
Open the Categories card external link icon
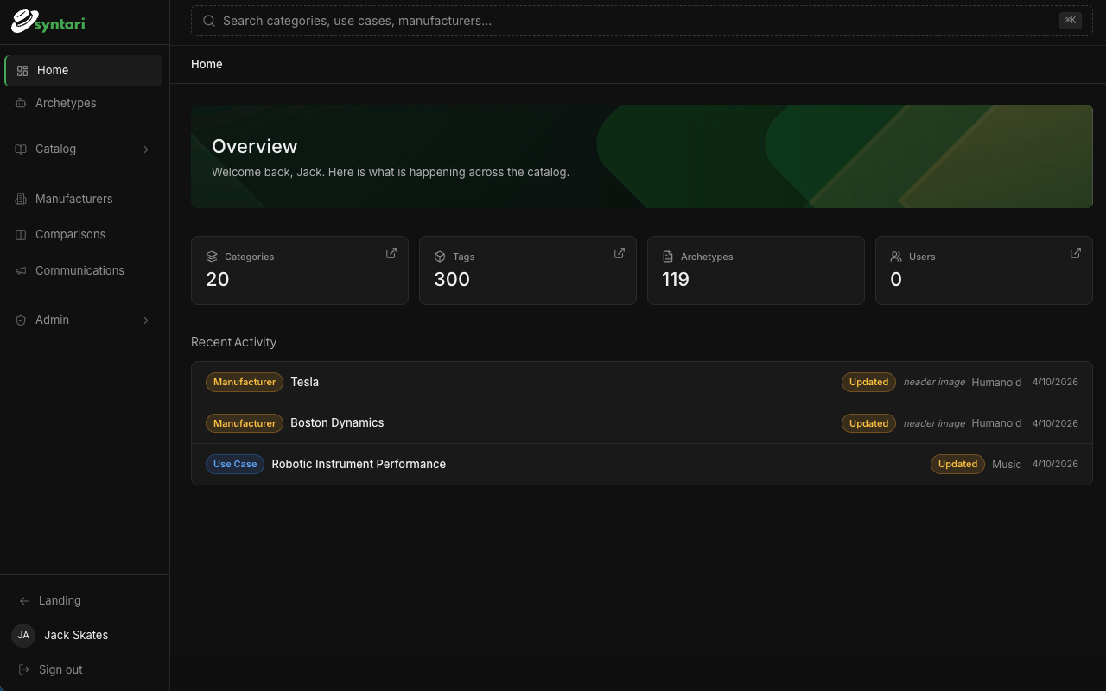click(x=391, y=253)
